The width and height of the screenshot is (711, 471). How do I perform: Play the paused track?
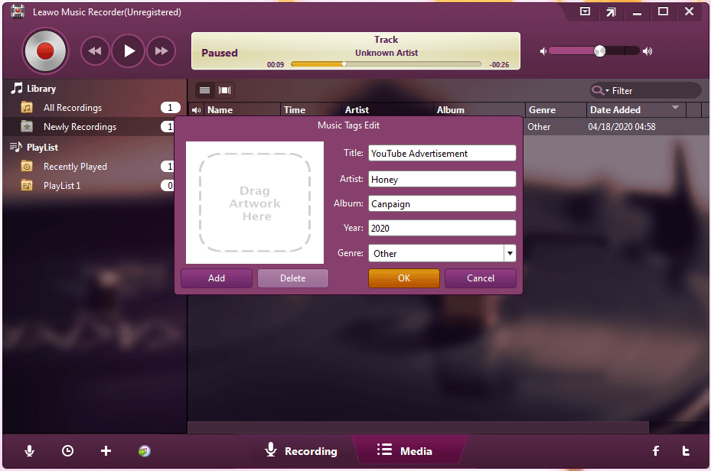129,51
